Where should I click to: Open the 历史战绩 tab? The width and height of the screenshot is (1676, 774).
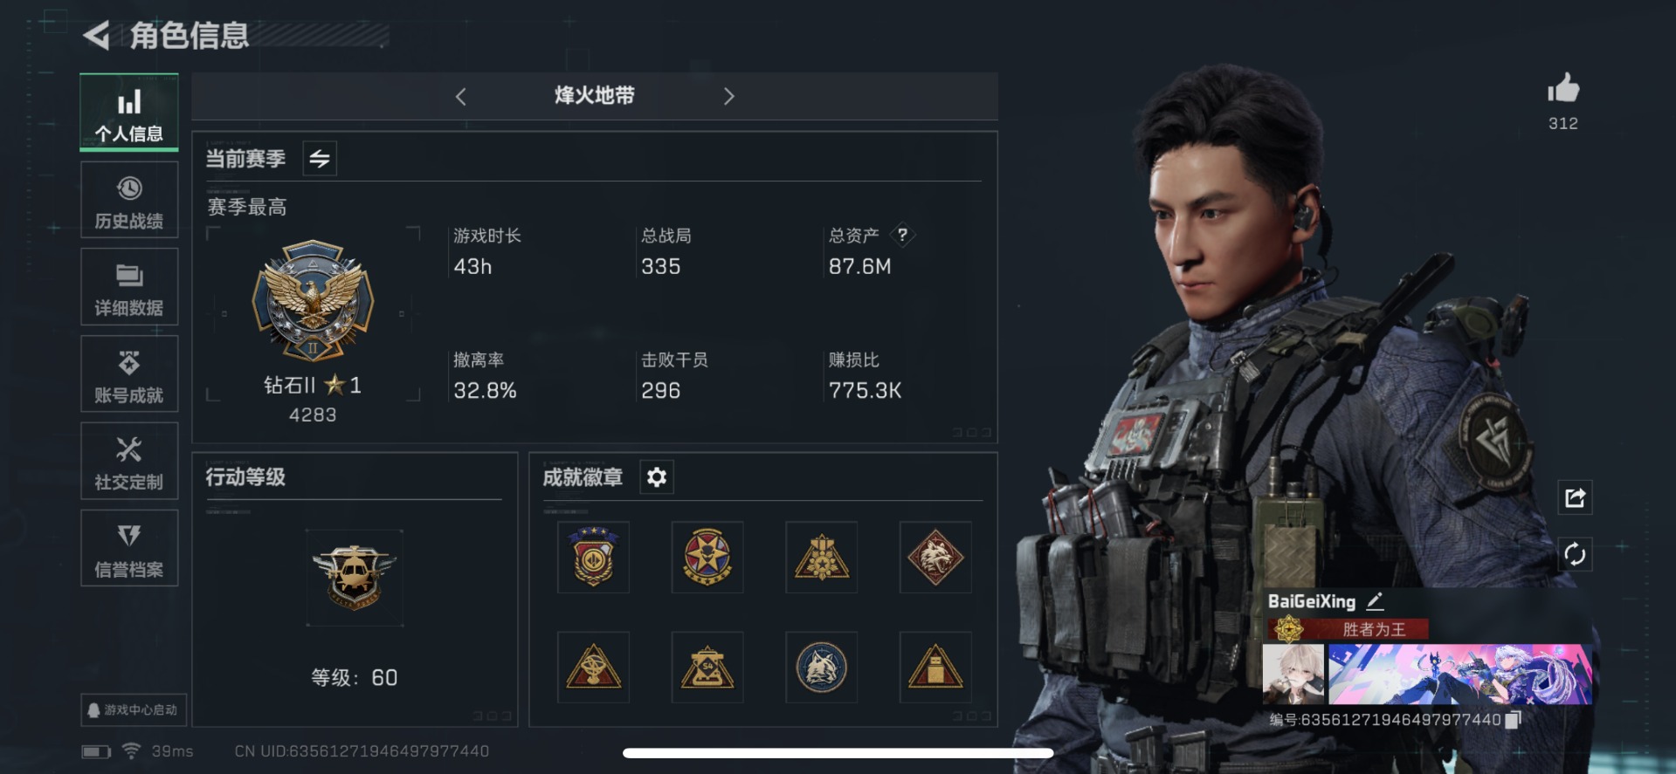point(129,200)
